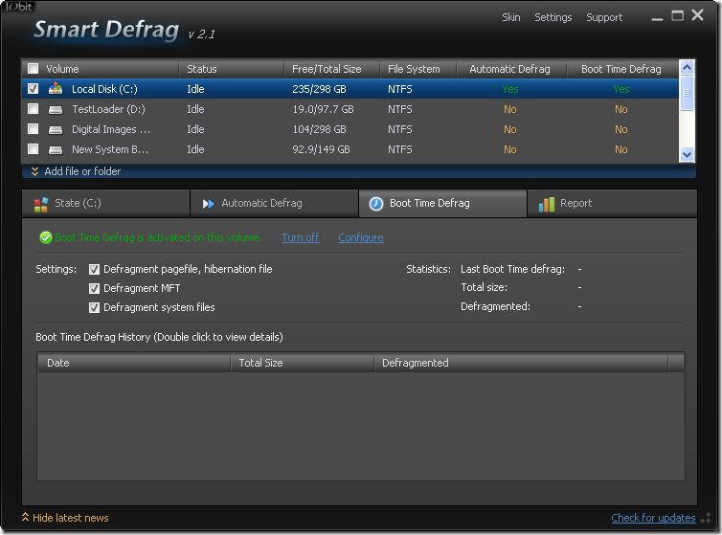Click the Turn off link
This screenshot has width=722, height=535.
[301, 237]
